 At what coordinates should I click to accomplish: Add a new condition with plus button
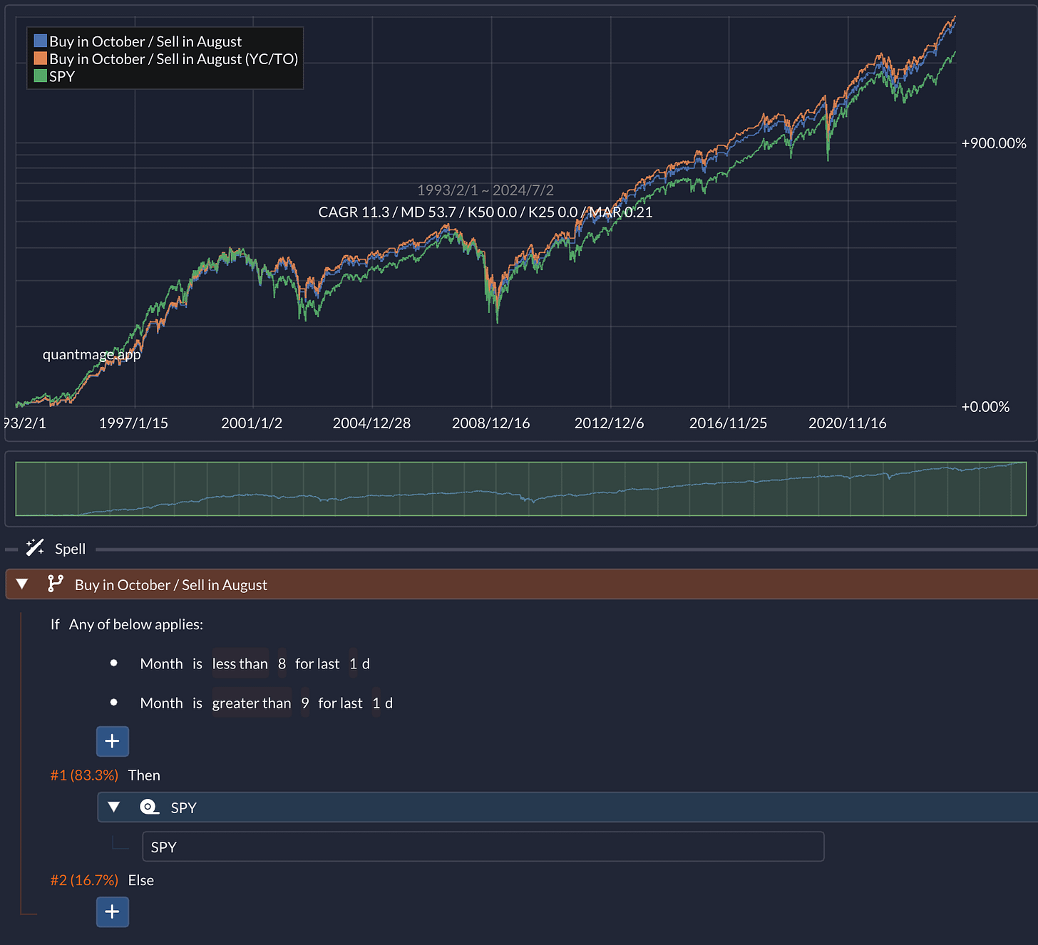(113, 741)
